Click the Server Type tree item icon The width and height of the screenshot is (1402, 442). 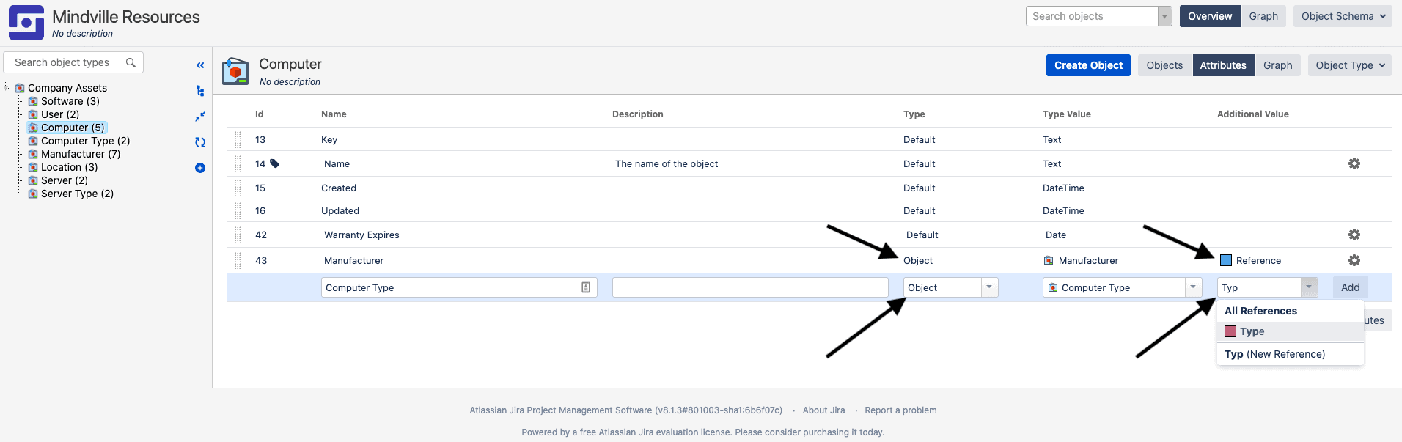(x=33, y=194)
